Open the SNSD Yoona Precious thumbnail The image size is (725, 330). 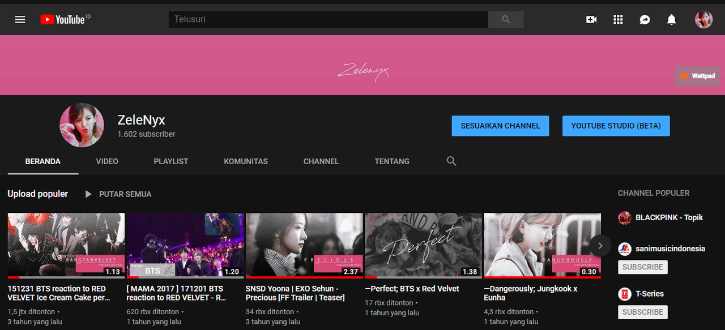click(304, 246)
